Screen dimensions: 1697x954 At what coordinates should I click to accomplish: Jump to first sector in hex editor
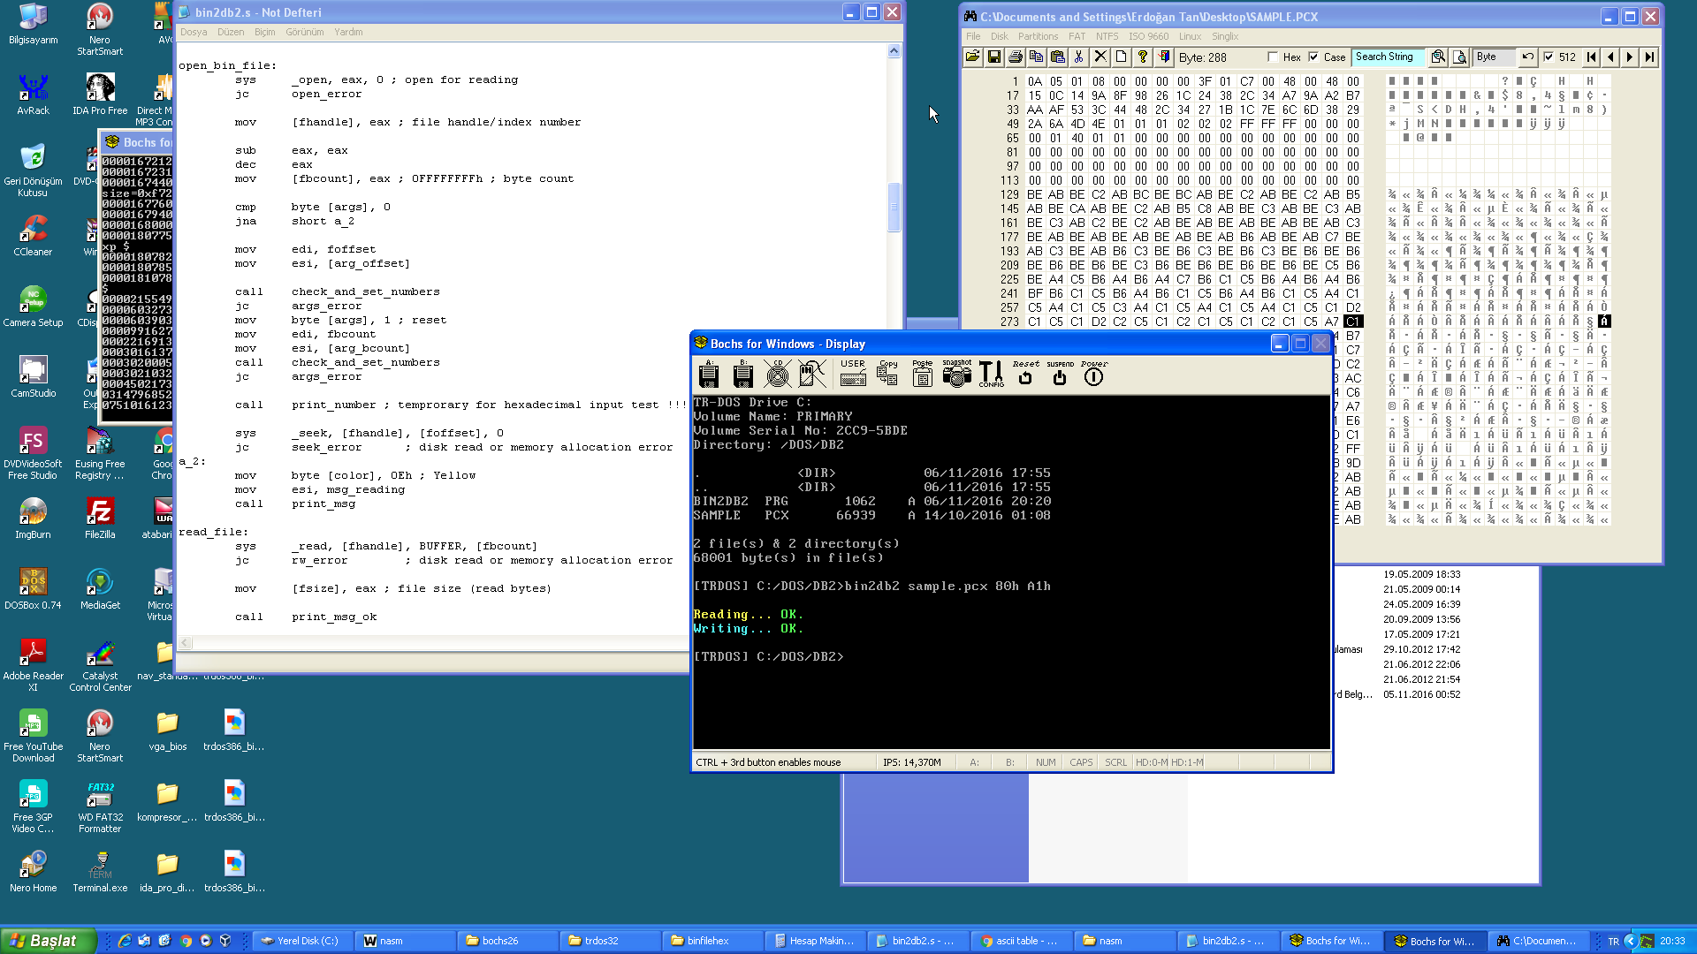point(1592,57)
